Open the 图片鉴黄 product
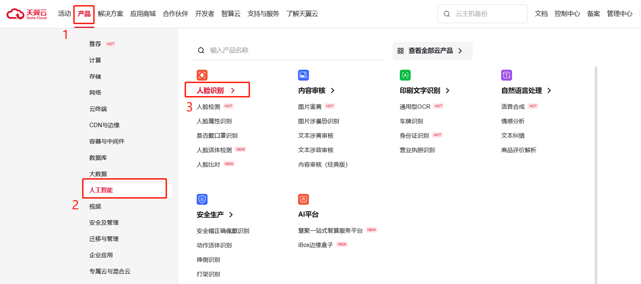This screenshot has width=641, height=284. click(x=310, y=107)
